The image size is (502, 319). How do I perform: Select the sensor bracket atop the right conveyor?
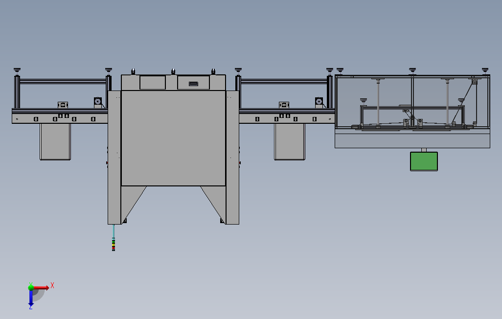click(284, 105)
